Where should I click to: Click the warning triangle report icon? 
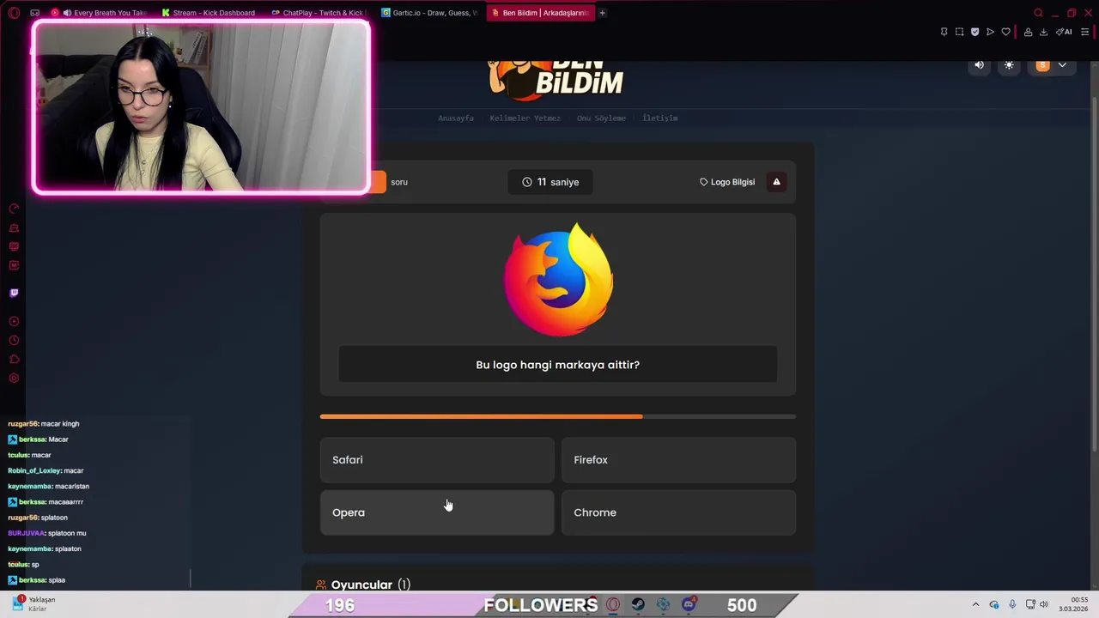[x=776, y=182]
